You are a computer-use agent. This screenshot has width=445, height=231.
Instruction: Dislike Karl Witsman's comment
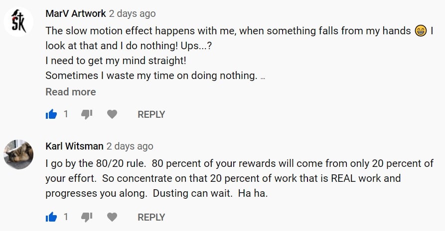pos(87,217)
